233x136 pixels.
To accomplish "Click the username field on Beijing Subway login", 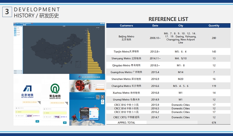I will click(x=27, y=108).
